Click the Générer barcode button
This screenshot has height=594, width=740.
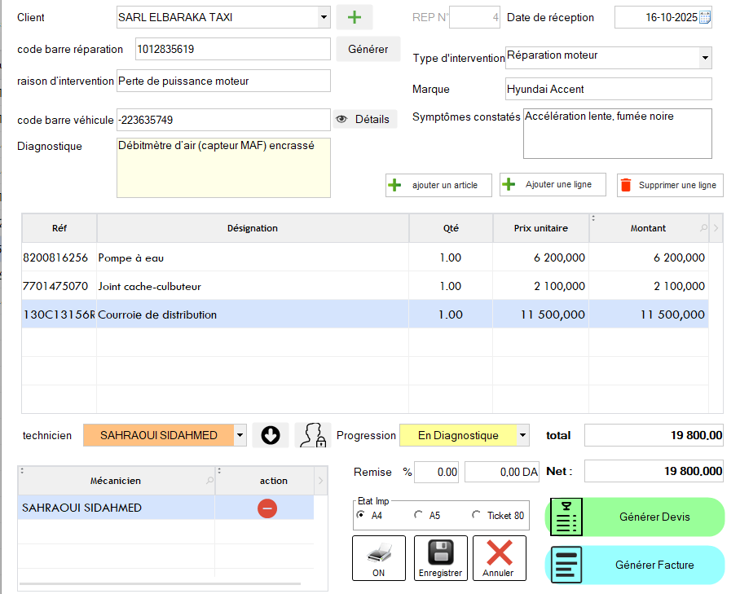(x=368, y=49)
